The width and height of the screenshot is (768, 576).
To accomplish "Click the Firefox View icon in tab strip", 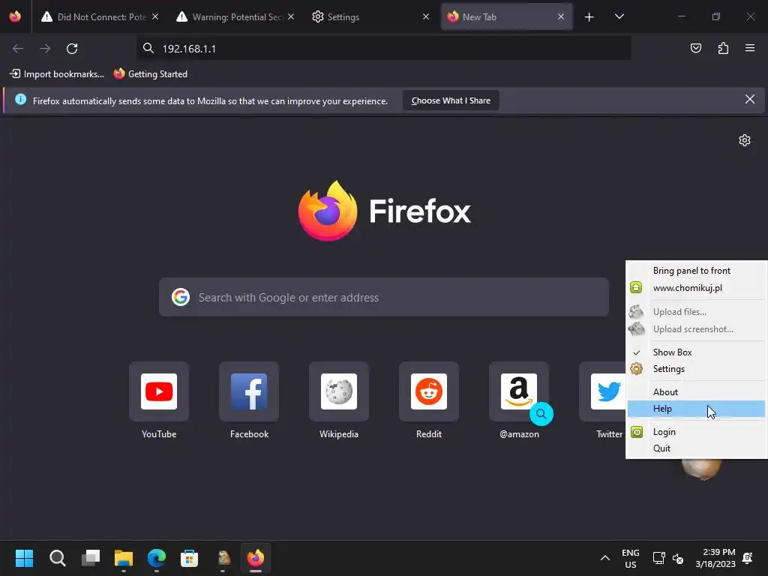I will click(x=15, y=16).
